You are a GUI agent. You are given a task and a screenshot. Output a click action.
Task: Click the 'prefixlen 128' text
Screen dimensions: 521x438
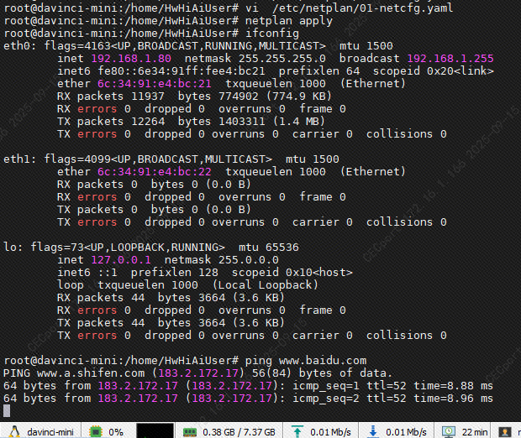tap(175, 273)
